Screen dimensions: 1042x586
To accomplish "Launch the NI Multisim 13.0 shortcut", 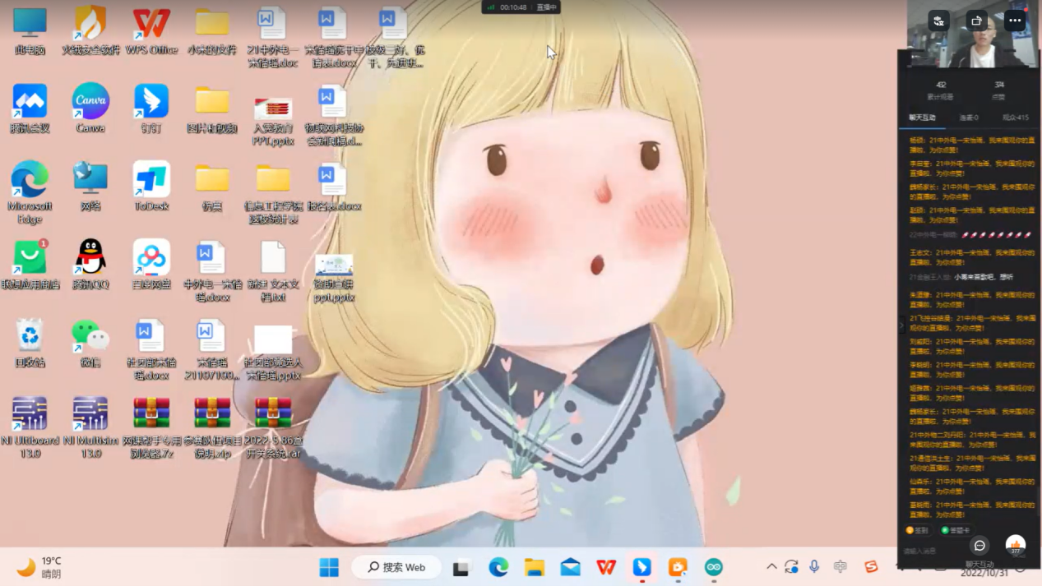I will (x=90, y=414).
